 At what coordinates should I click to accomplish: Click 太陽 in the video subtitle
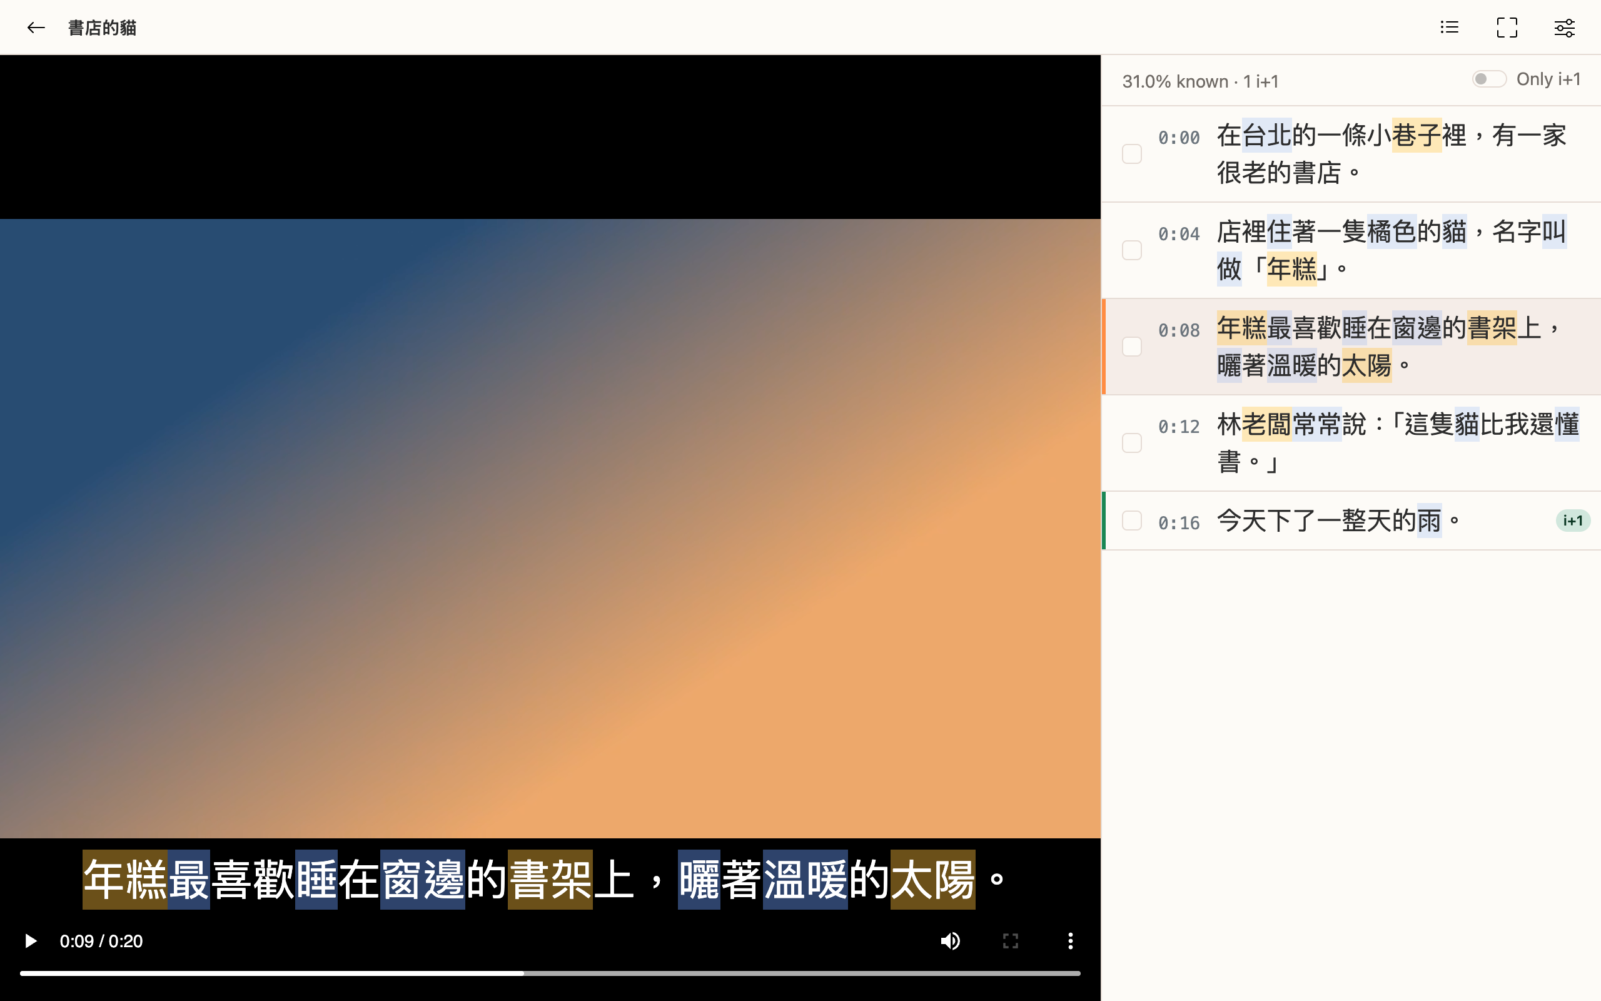[932, 879]
